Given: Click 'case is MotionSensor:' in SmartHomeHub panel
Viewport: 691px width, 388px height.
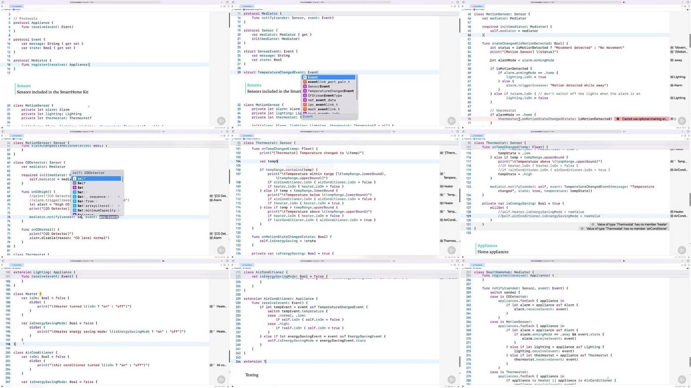Looking at the screenshot, I should 510,322.
